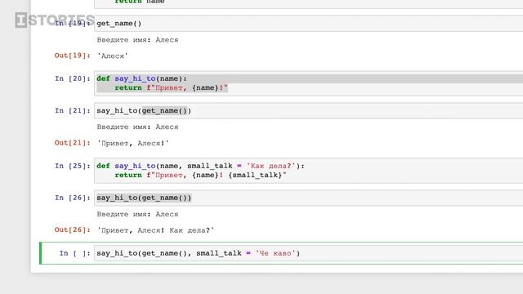Screen dimensions: 523x294
Task: Click code cell 21 say_hi_to(get_name())
Action: click(x=309, y=111)
